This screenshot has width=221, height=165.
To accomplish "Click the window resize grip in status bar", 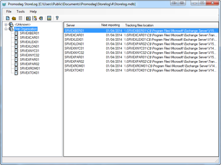I will click(217, 161).
